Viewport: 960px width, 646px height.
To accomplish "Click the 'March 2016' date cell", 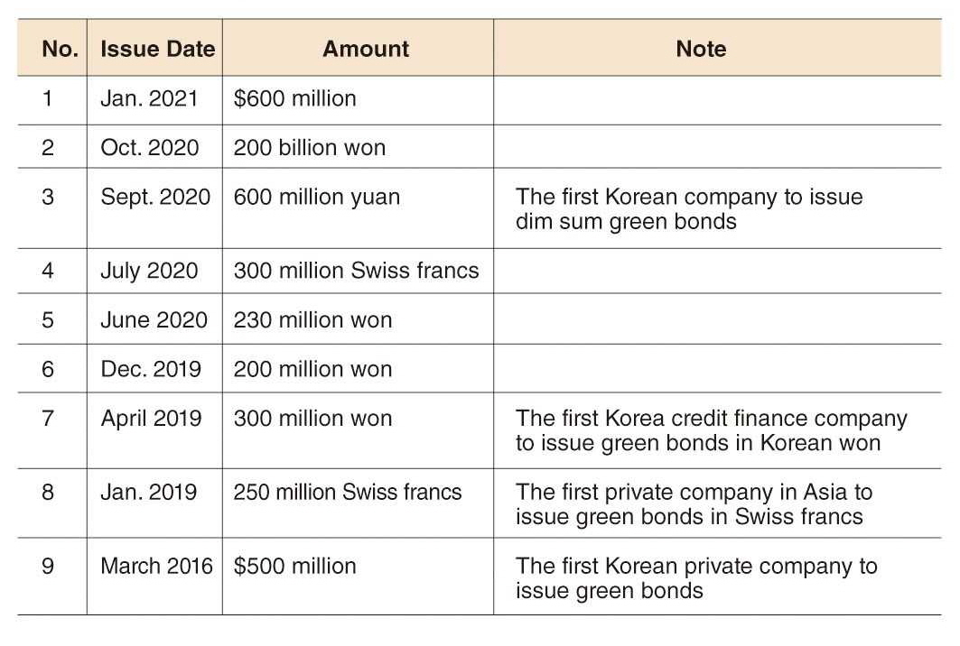I will pyautogui.click(x=156, y=567).
